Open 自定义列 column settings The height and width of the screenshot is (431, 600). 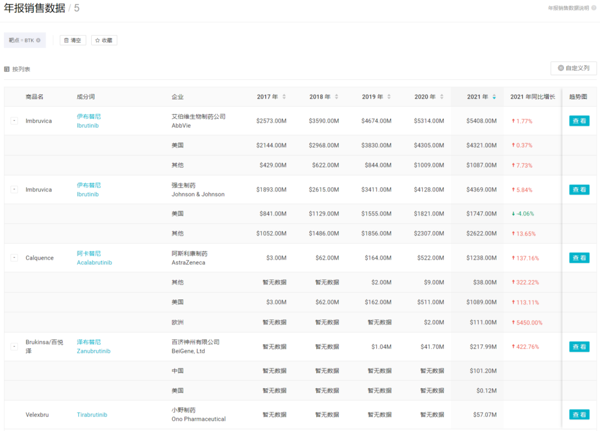pyautogui.click(x=573, y=68)
